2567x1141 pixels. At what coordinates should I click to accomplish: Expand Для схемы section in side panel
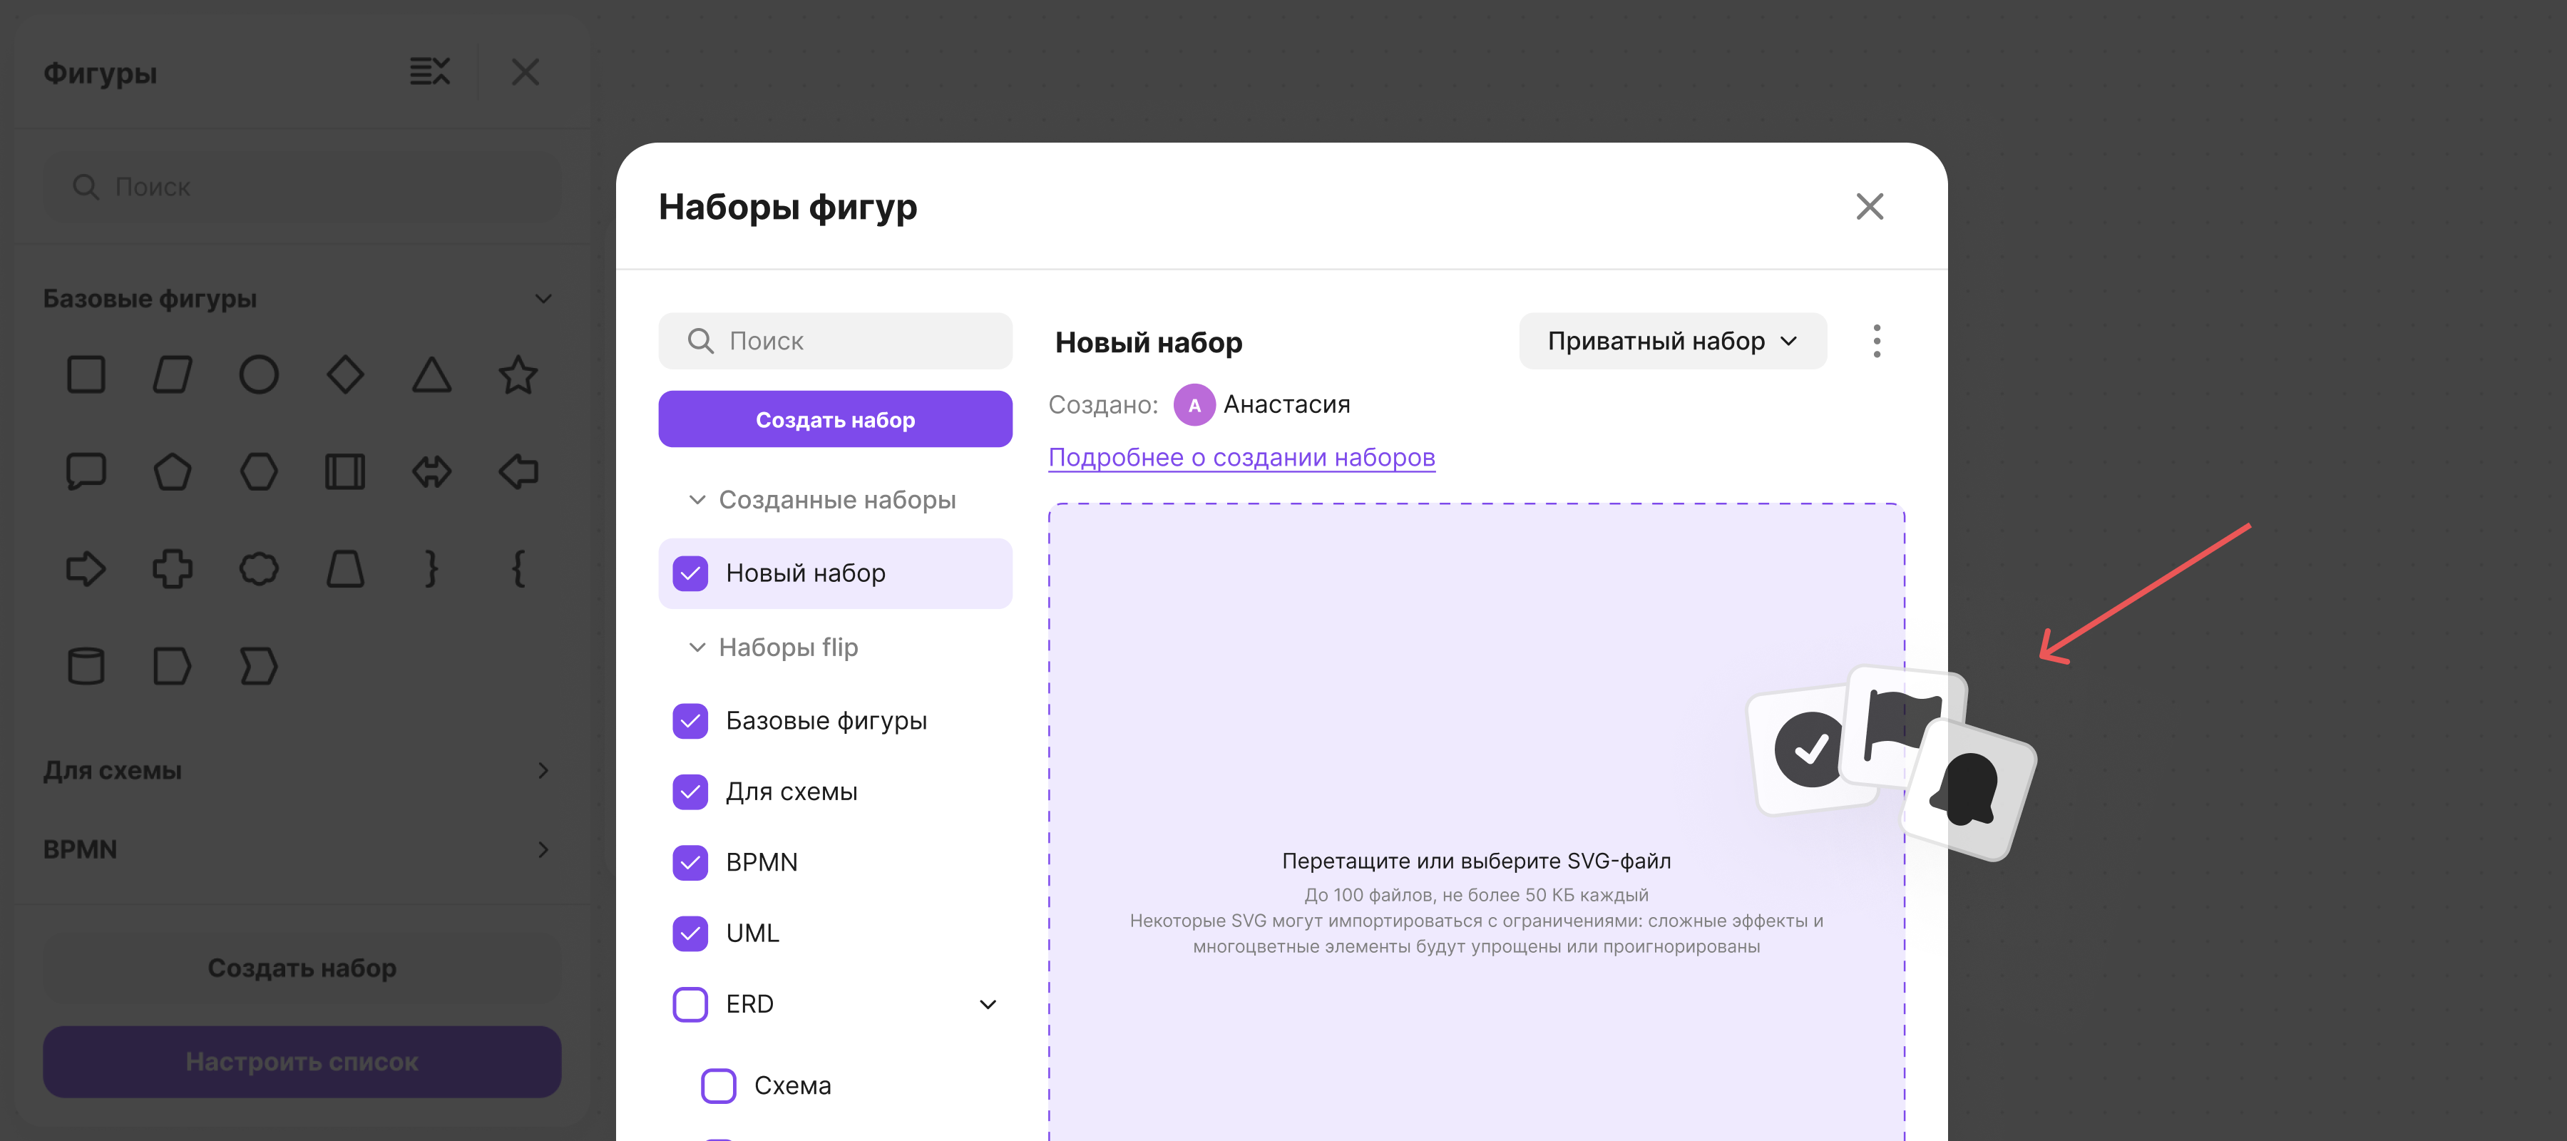[543, 770]
